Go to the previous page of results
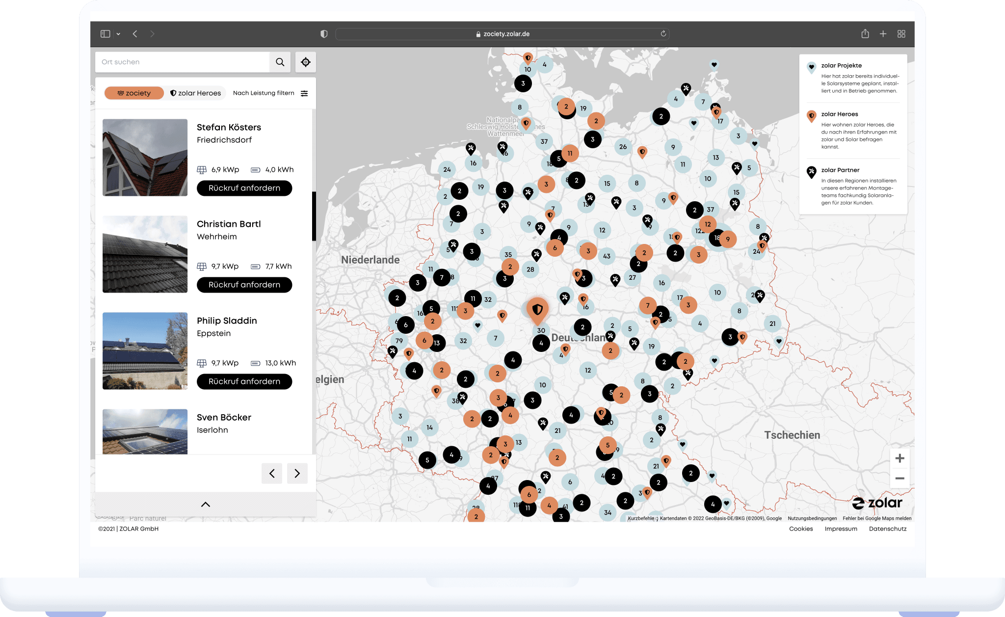Image resolution: width=1005 pixels, height=617 pixels. click(x=272, y=473)
